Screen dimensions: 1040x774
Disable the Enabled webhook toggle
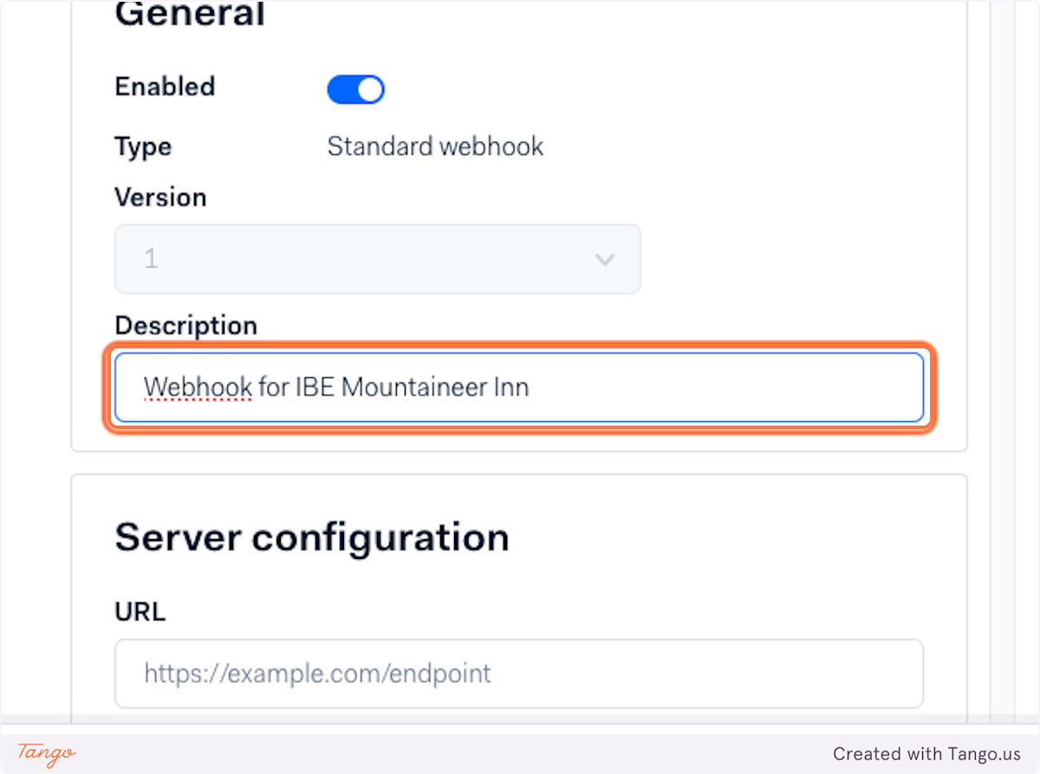tap(355, 88)
